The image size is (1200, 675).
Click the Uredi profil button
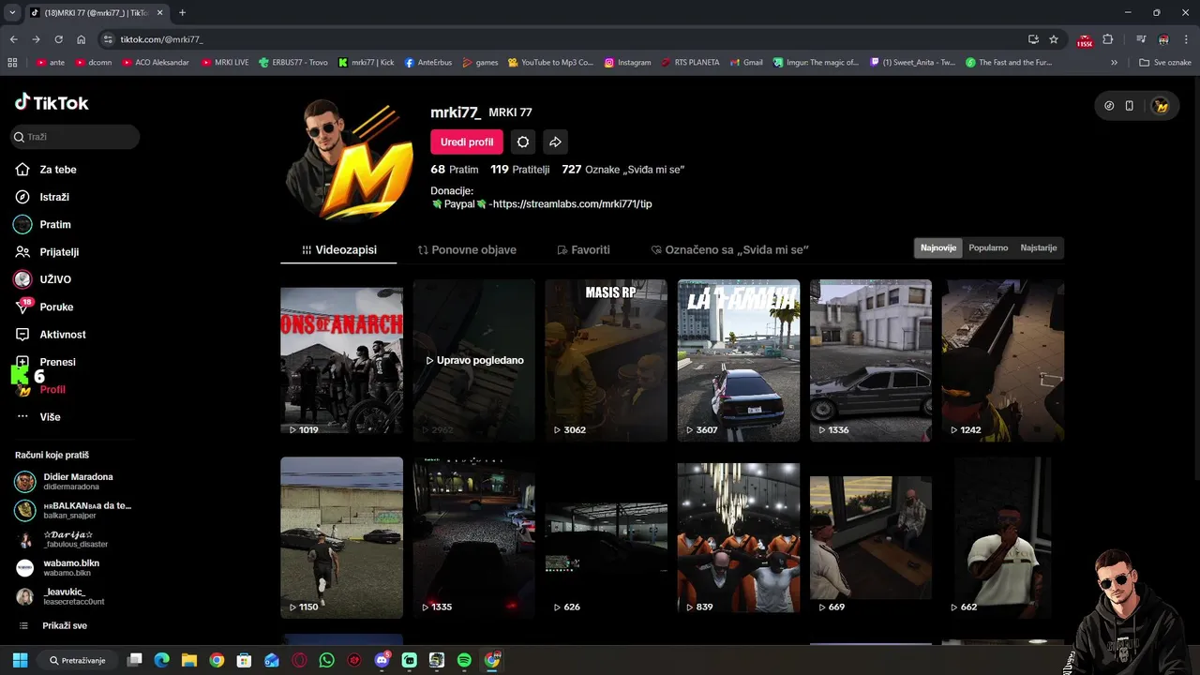[467, 142]
